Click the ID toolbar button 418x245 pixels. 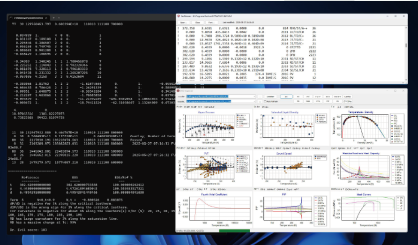pos(338,101)
